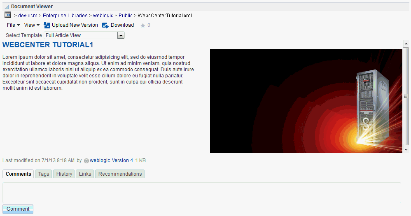
Task: Go to Enterprise Libraries breadcrumb
Action: pos(65,16)
